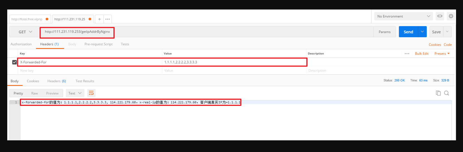Open the request Body tab

72,44
